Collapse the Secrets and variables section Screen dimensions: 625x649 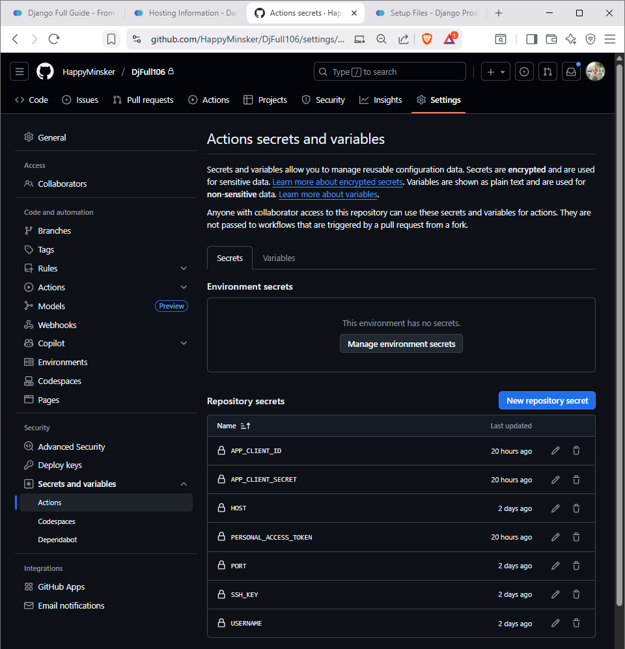coord(184,484)
